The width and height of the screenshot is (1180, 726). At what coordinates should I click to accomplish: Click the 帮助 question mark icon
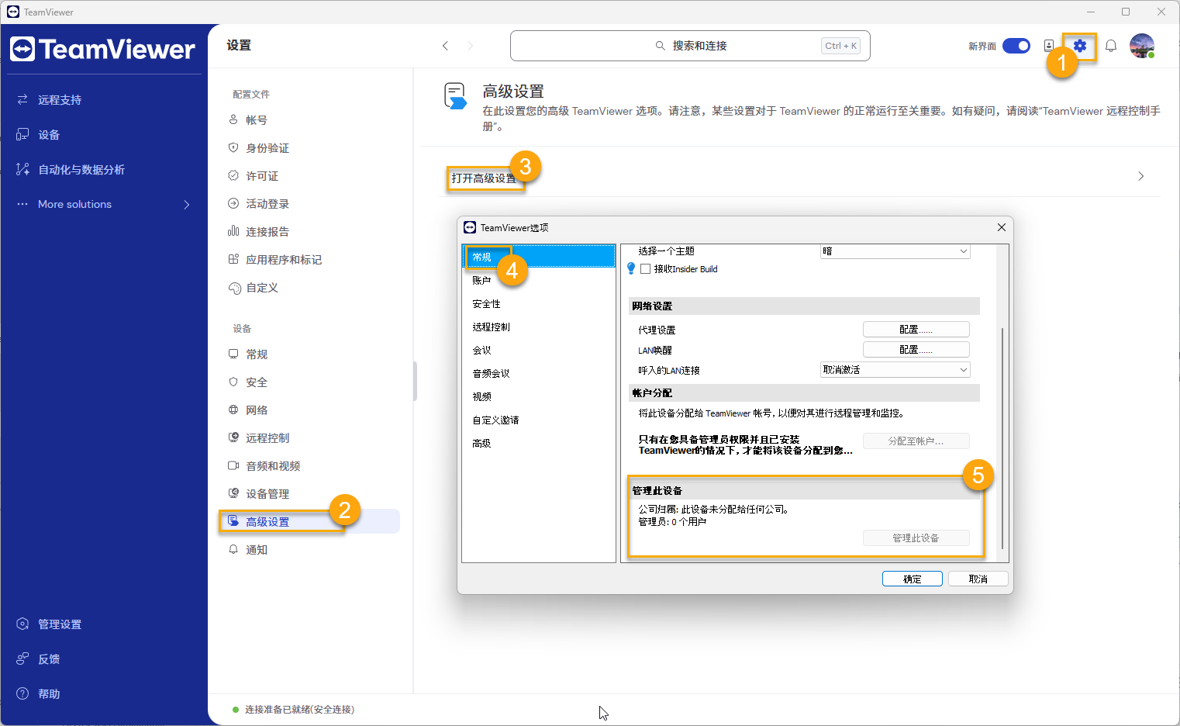click(x=22, y=693)
